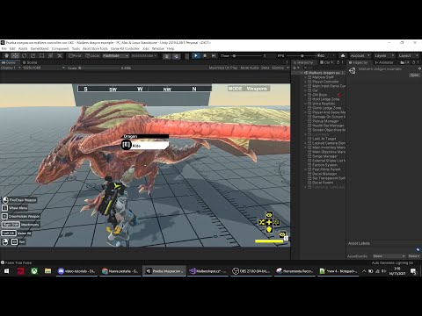Click the Wheel Menu button in game HUD
The width and height of the screenshot is (422, 316).
pyautogui.click(x=15, y=208)
